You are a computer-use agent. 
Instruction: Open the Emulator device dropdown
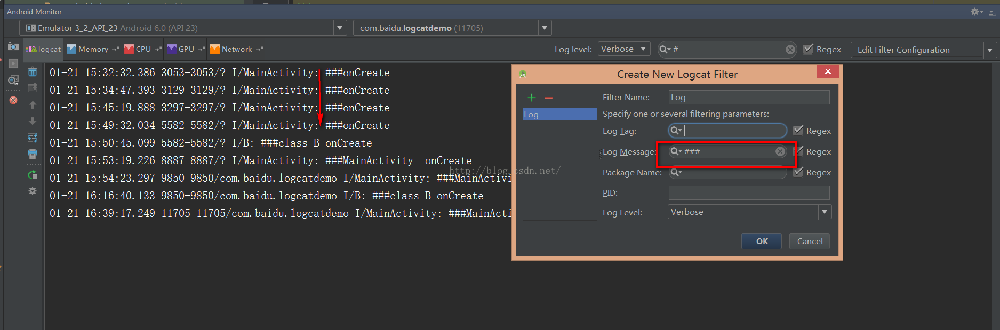pyautogui.click(x=340, y=28)
